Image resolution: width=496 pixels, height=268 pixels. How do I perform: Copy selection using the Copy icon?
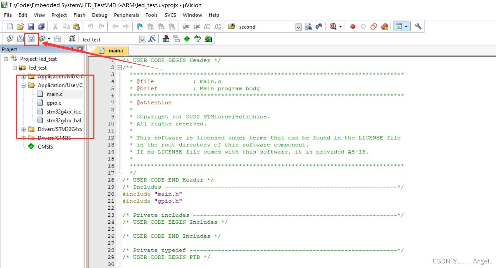click(x=66, y=26)
